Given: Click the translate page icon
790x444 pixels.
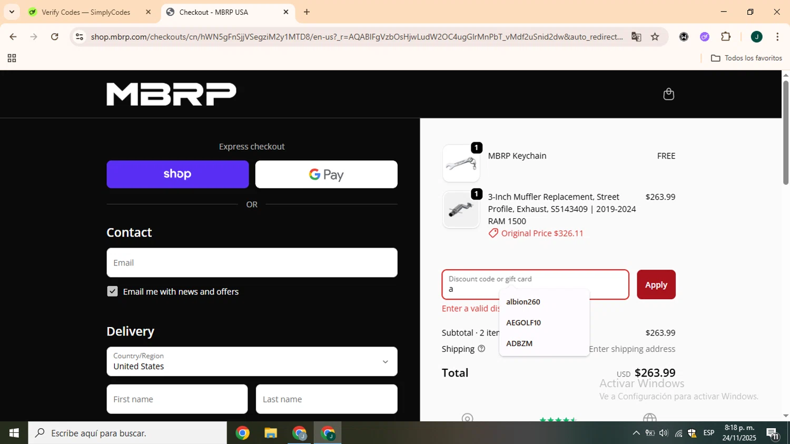Looking at the screenshot, I should pos(636,37).
